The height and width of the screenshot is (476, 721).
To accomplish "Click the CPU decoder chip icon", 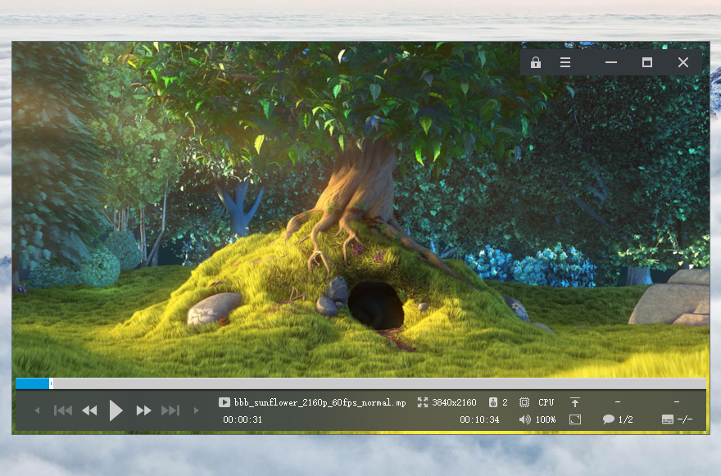I will point(524,402).
